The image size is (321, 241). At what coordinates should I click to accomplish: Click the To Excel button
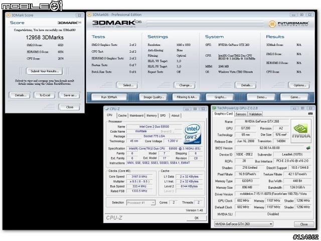pyautogui.click(x=45, y=95)
